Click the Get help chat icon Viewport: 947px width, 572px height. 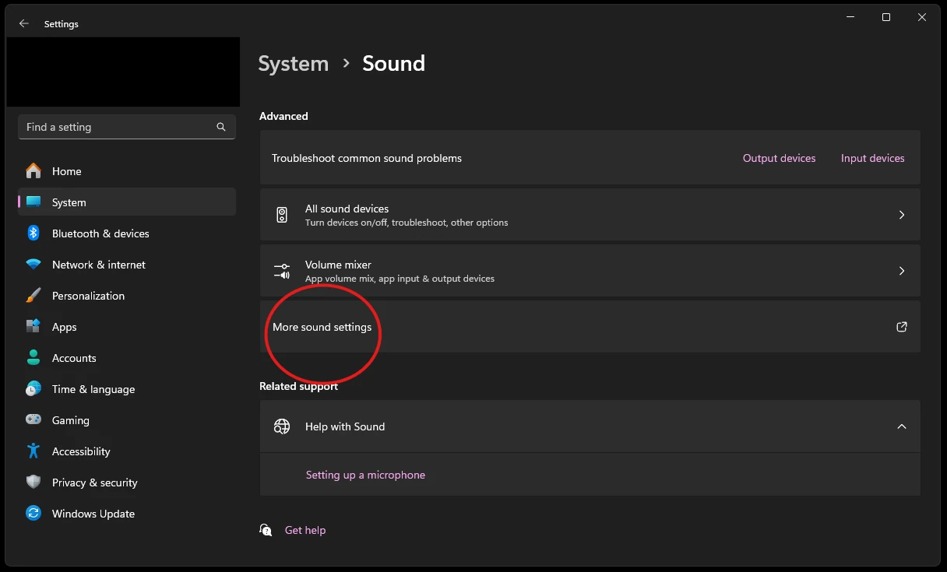266,530
